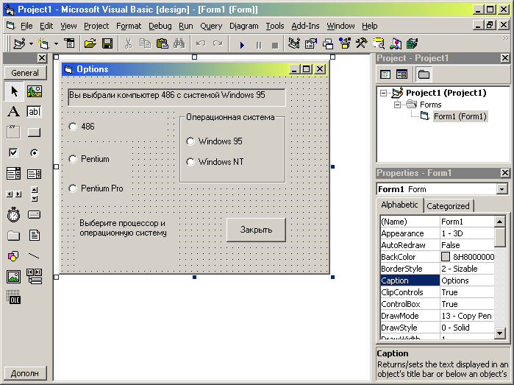Screen dimensions: 514x385
Task: Open the Project Explorer toolbar icon
Action: click(x=293, y=43)
